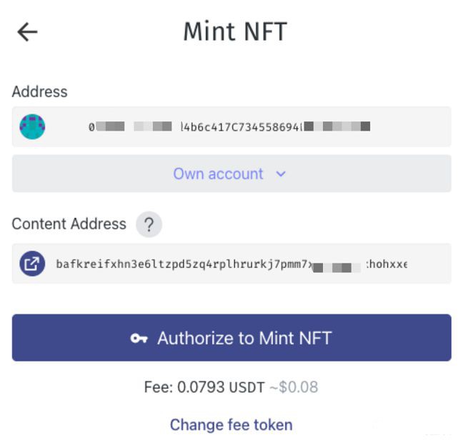The width and height of the screenshot is (468, 440).
Task: Open the content address external link icon
Action: click(32, 264)
